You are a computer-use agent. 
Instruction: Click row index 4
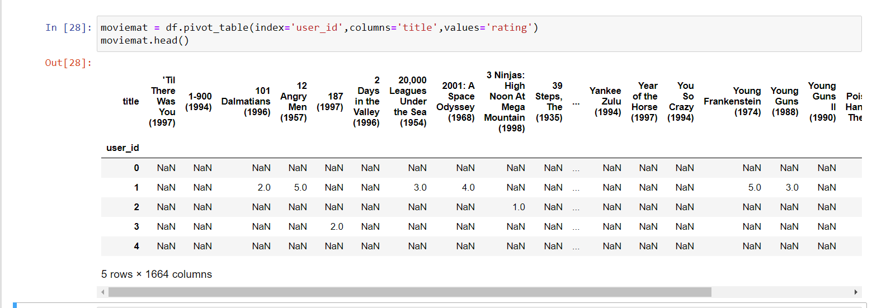pos(136,246)
